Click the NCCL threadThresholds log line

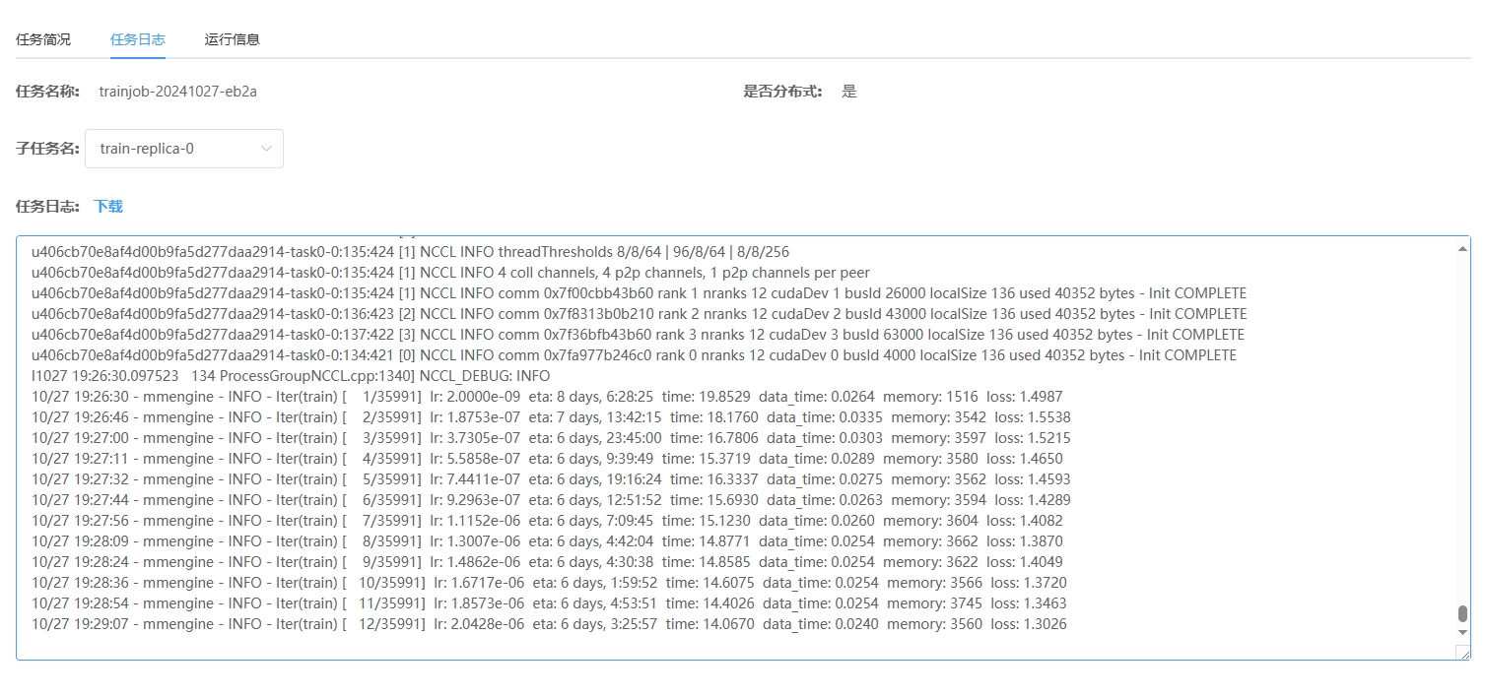[410, 252]
